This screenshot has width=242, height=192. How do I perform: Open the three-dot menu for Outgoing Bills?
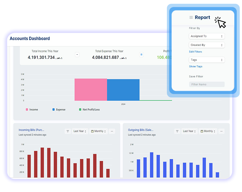click(x=221, y=131)
